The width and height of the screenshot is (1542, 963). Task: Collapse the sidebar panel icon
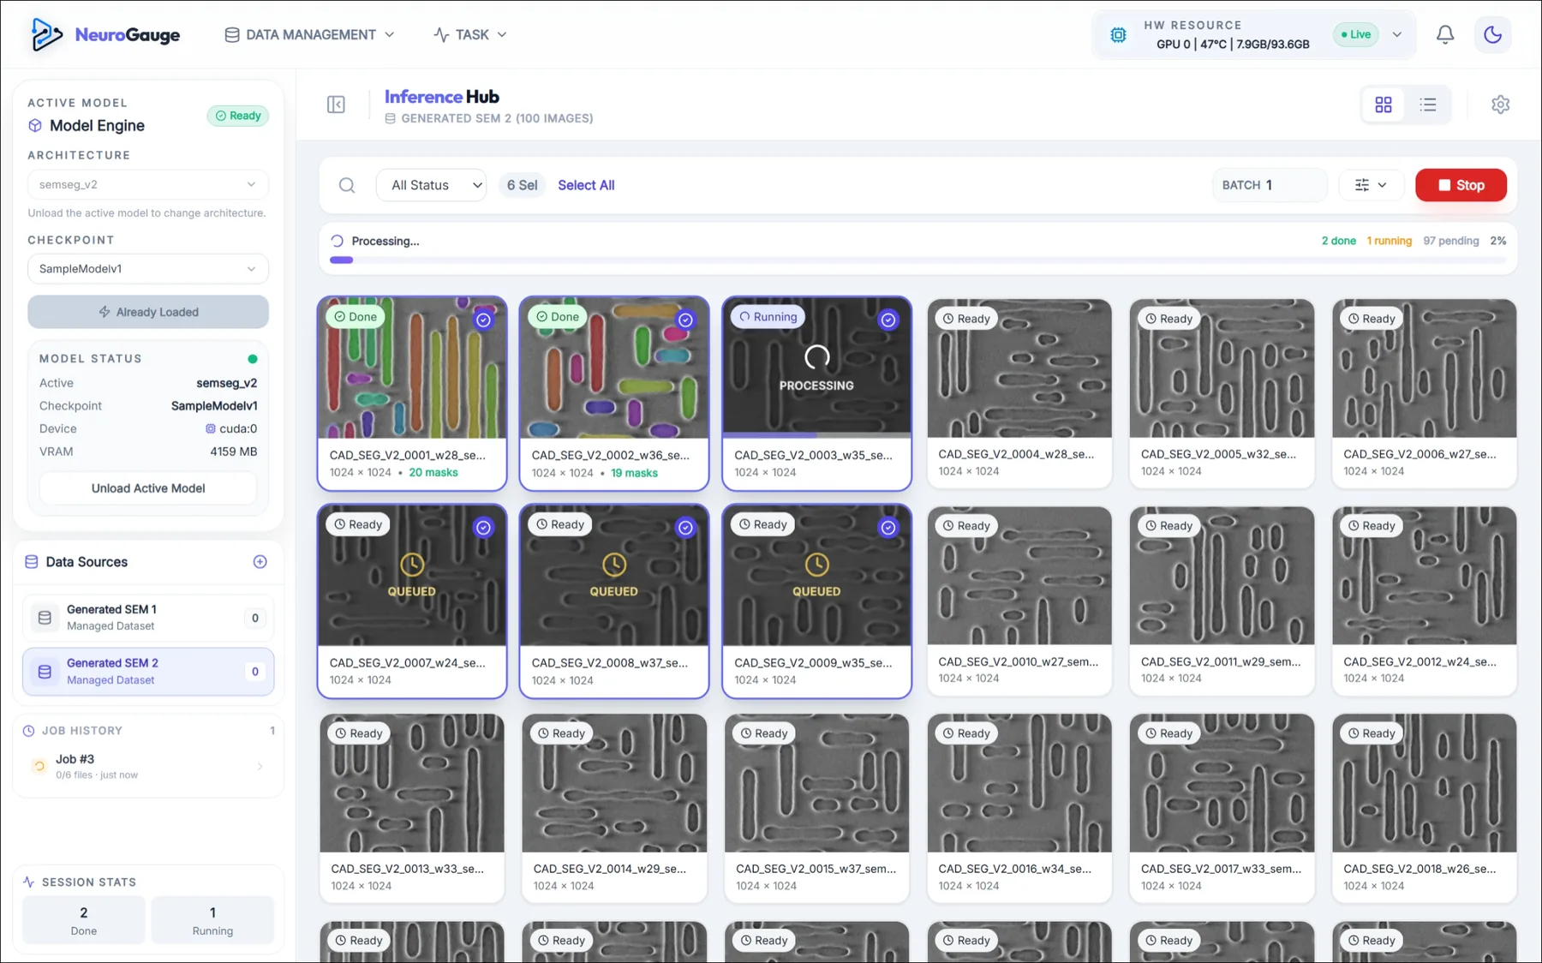336,105
